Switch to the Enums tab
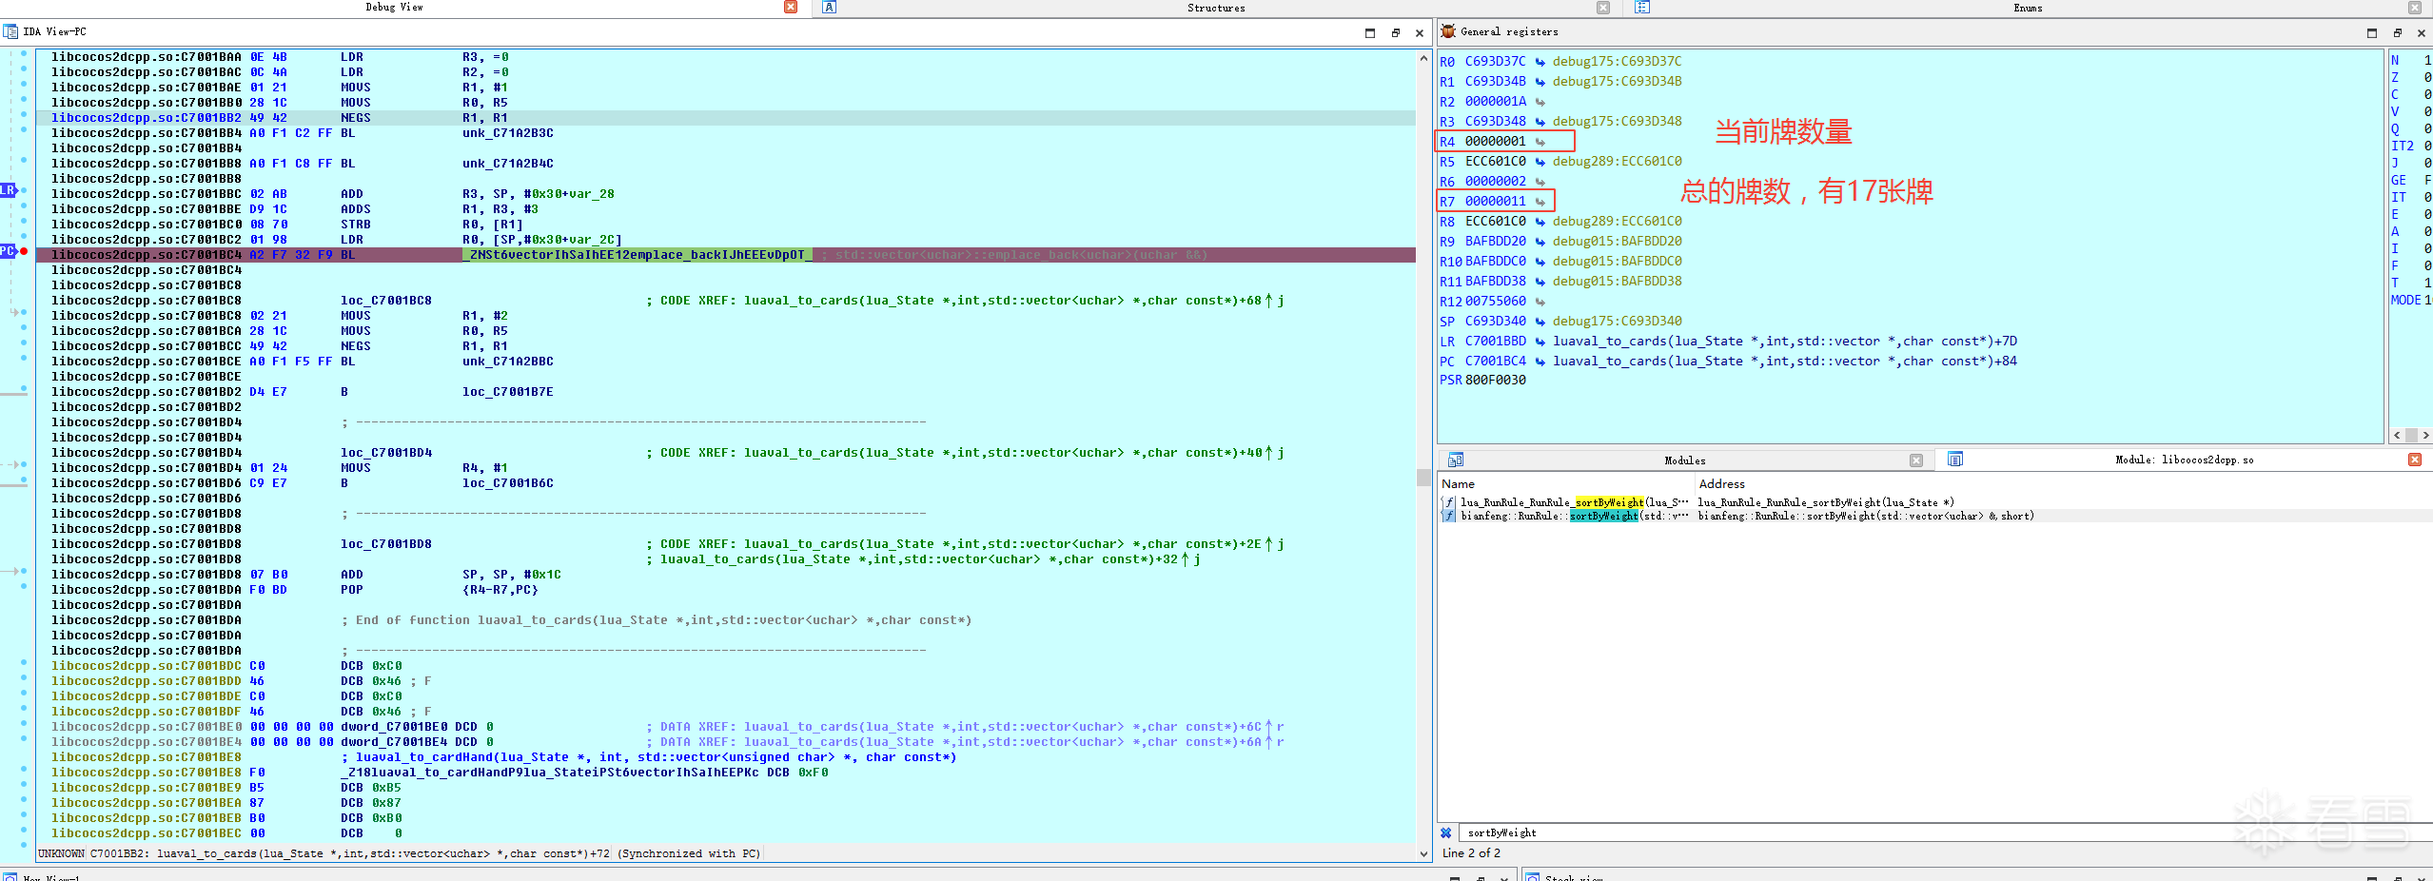 point(2028,8)
